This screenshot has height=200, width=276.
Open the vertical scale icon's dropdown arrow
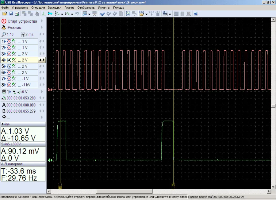62,14
